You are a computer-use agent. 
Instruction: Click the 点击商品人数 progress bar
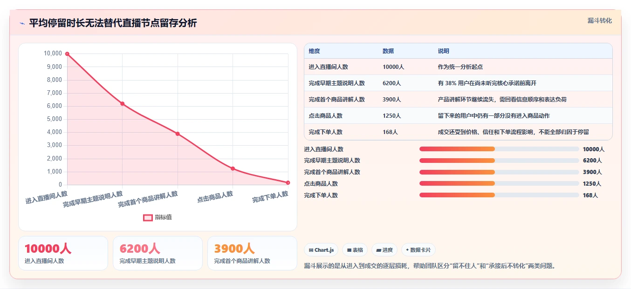point(499,183)
